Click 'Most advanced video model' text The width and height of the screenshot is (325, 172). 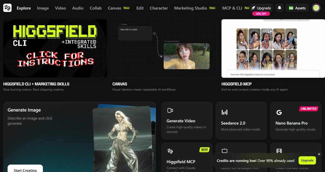240,129
